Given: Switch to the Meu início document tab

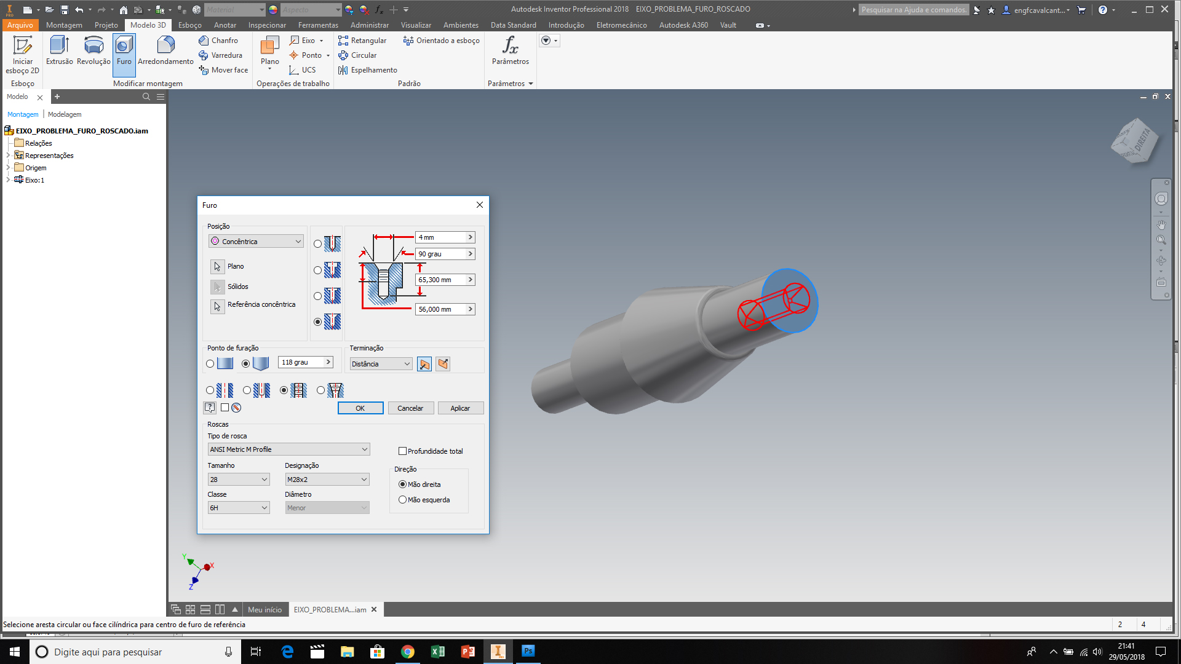Looking at the screenshot, I should 264,610.
